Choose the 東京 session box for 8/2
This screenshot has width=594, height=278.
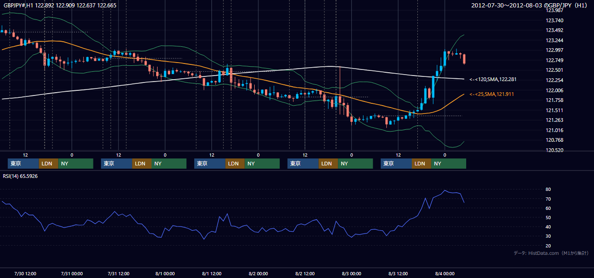coord(303,164)
